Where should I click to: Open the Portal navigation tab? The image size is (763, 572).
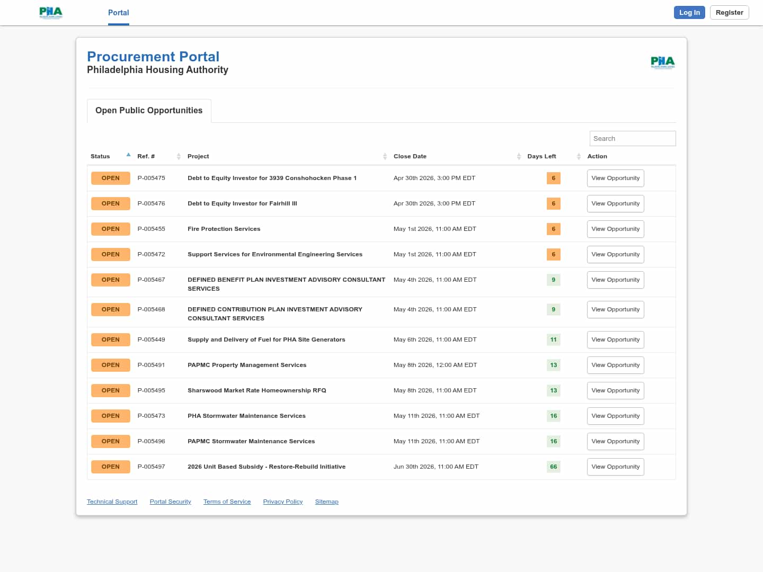click(x=118, y=13)
